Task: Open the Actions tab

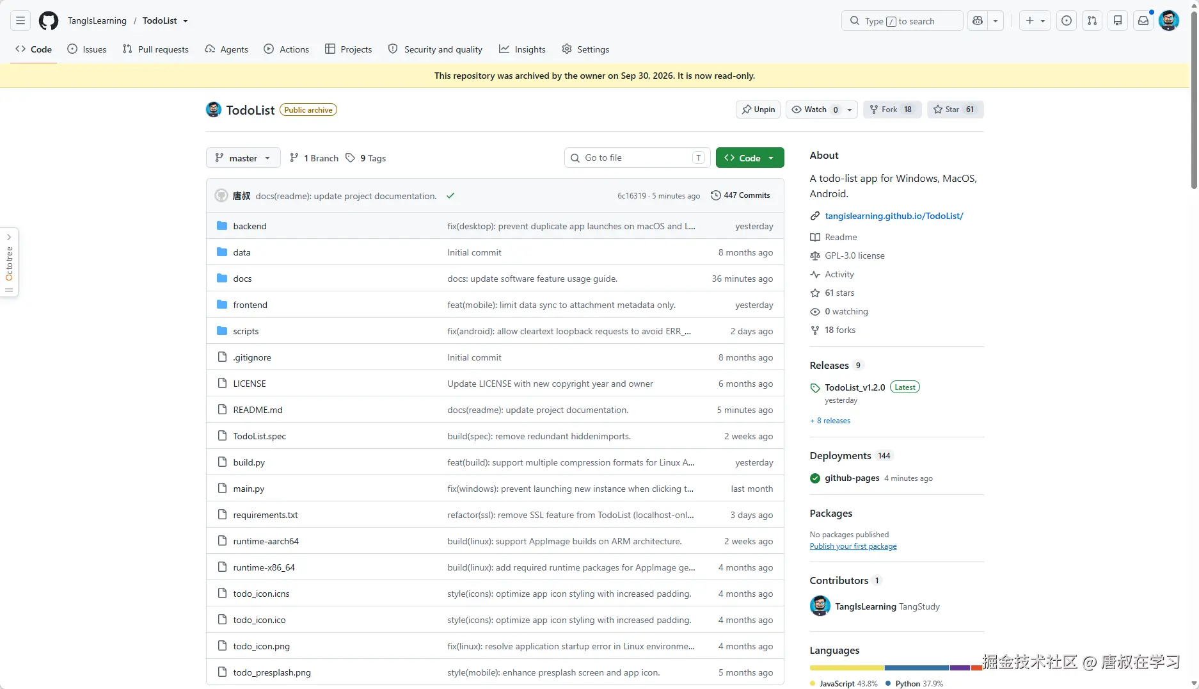Action: click(x=287, y=49)
